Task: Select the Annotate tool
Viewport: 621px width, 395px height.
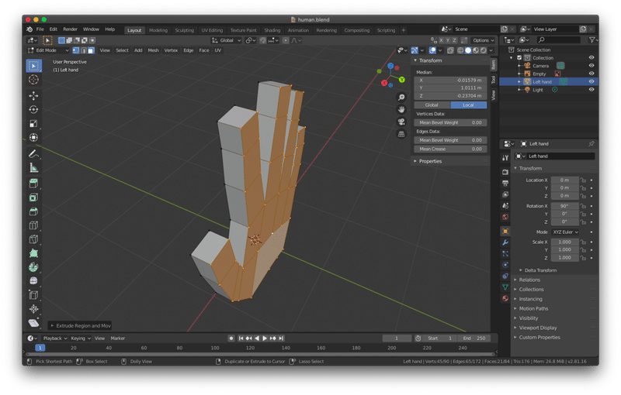Action: (x=33, y=154)
